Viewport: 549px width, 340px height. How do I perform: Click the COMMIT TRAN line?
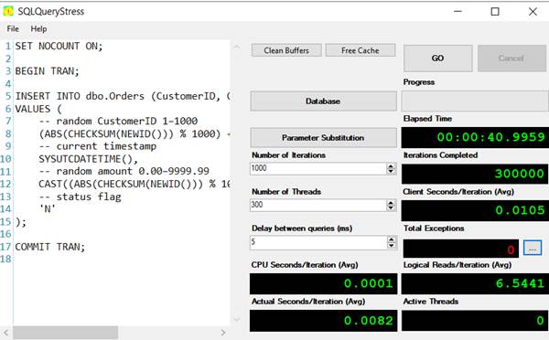tap(49, 247)
